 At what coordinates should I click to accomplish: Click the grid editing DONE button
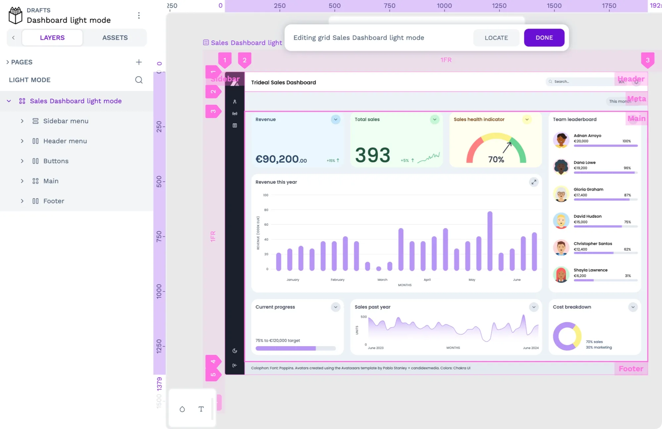[x=544, y=37]
